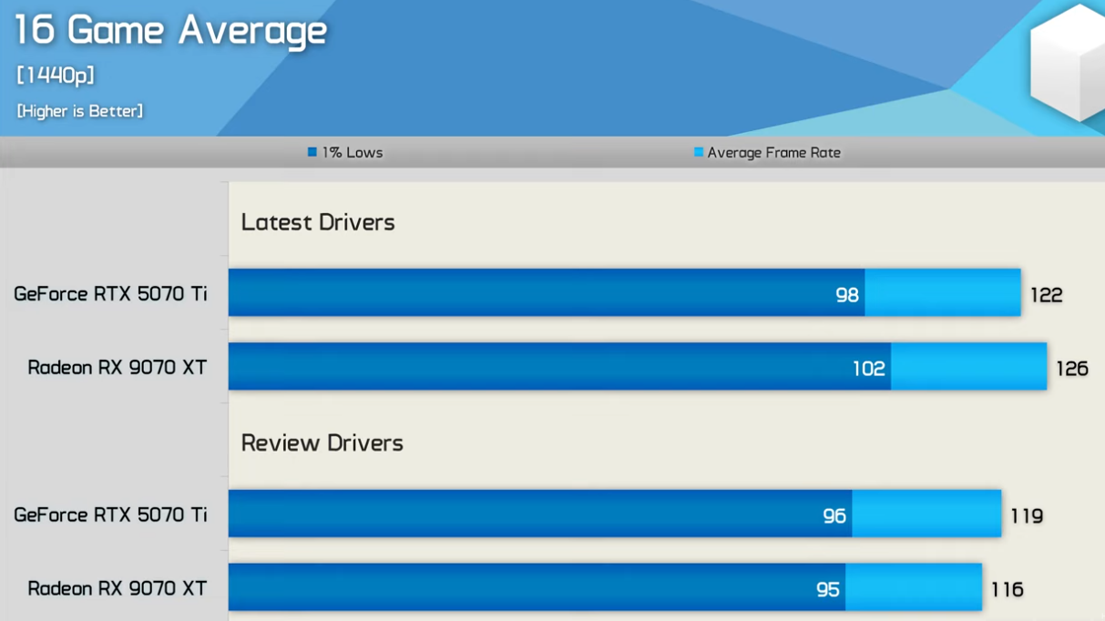Click the 1% Lows legend color square
Image resolution: width=1105 pixels, height=621 pixels.
tap(312, 152)
